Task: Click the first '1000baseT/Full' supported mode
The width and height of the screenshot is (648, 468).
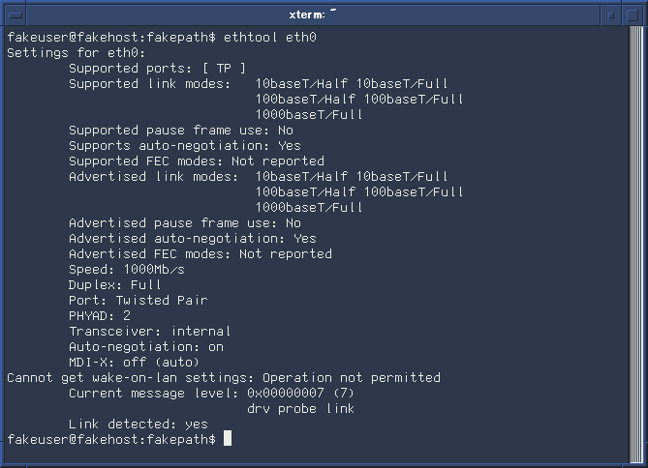Action: pos(309,115)
